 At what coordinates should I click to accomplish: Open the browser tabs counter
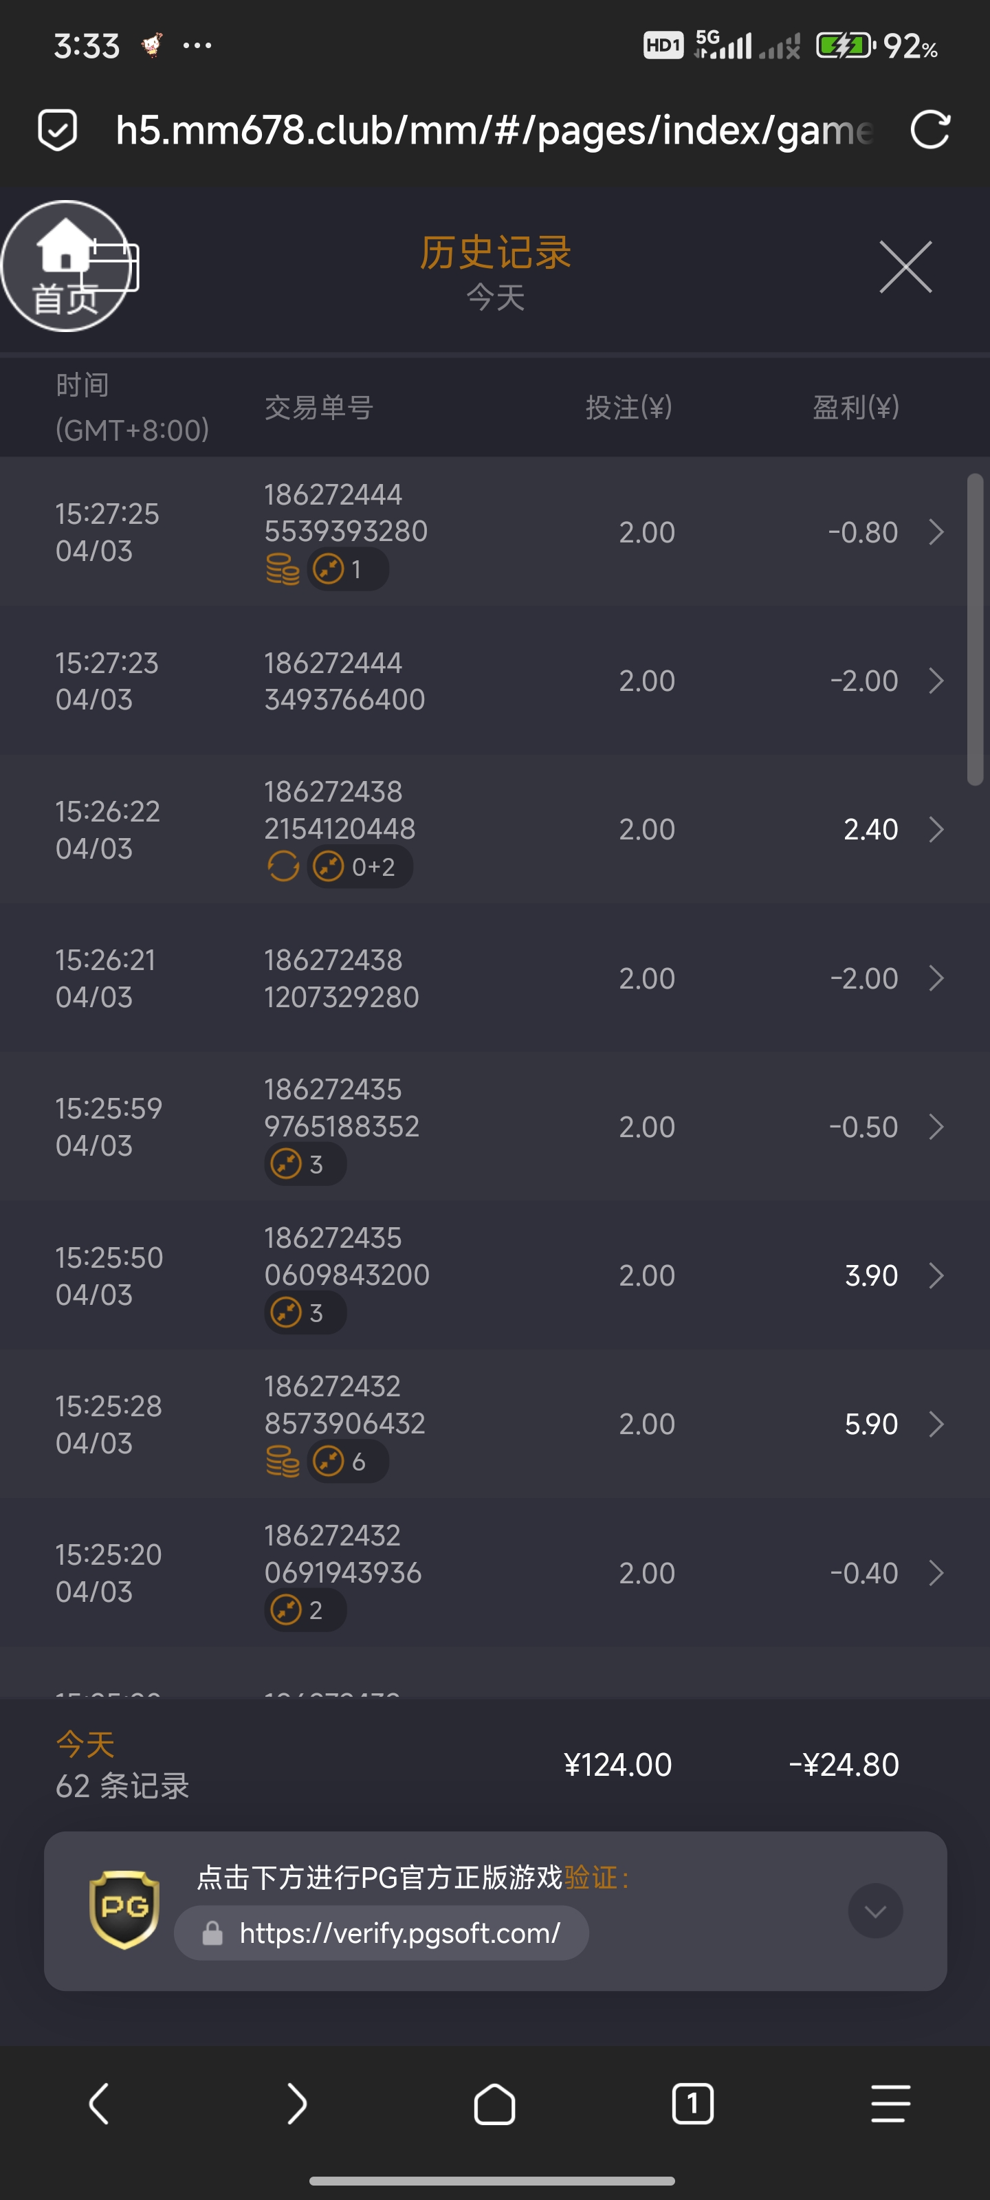tap(692, 2102)
